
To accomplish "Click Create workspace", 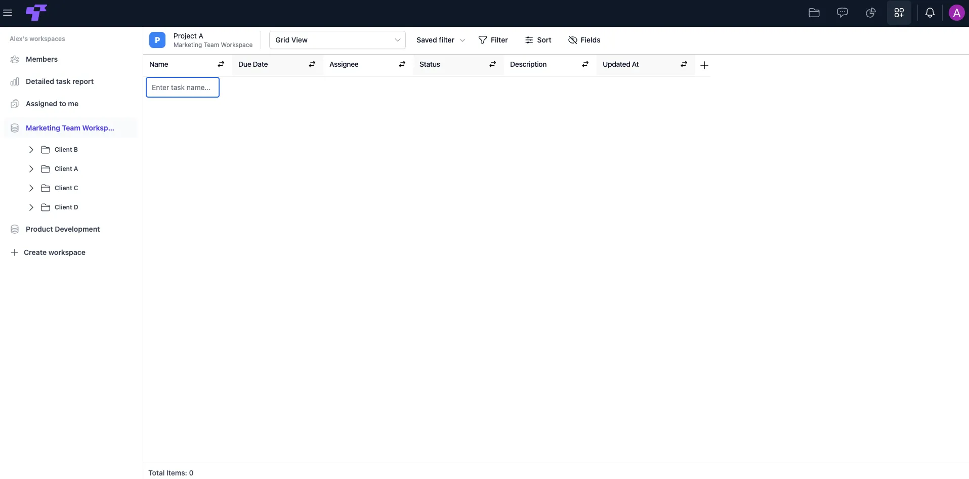I will click(48, 252).
